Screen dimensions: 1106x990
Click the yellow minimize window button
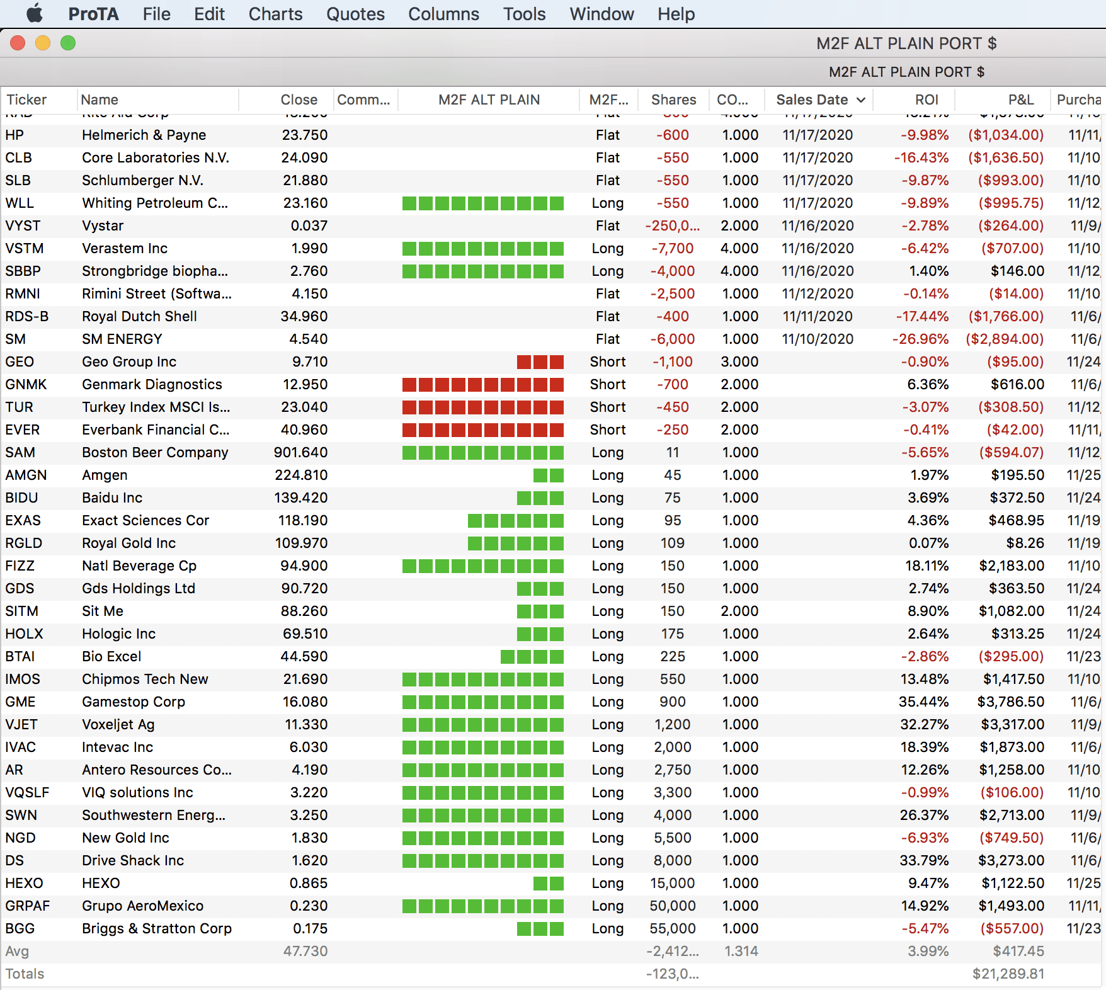pos(43,43)
